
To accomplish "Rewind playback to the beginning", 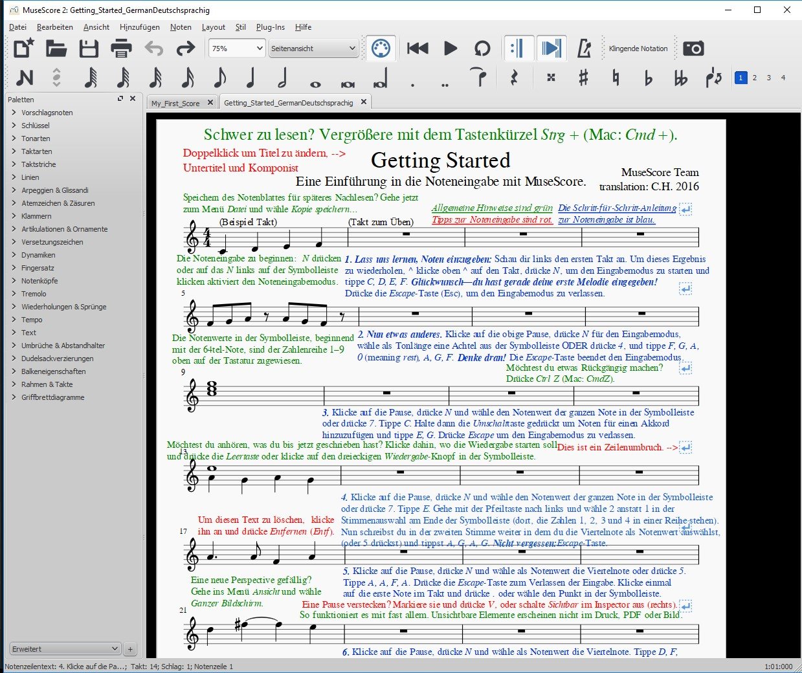I will tap(417, 48).
